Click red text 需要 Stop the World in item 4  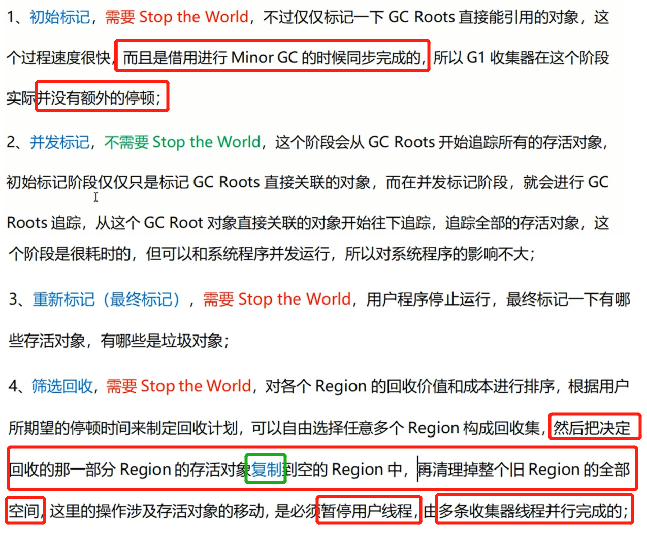[x=178, y=386]
